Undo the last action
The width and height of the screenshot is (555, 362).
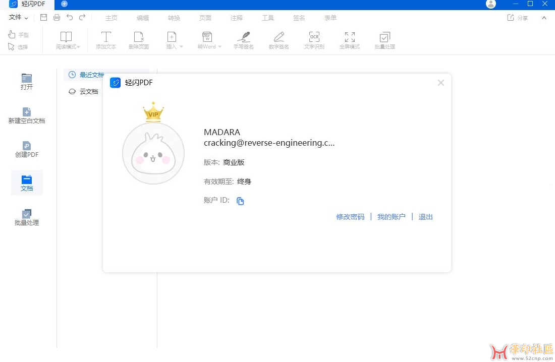click(70, 17)
